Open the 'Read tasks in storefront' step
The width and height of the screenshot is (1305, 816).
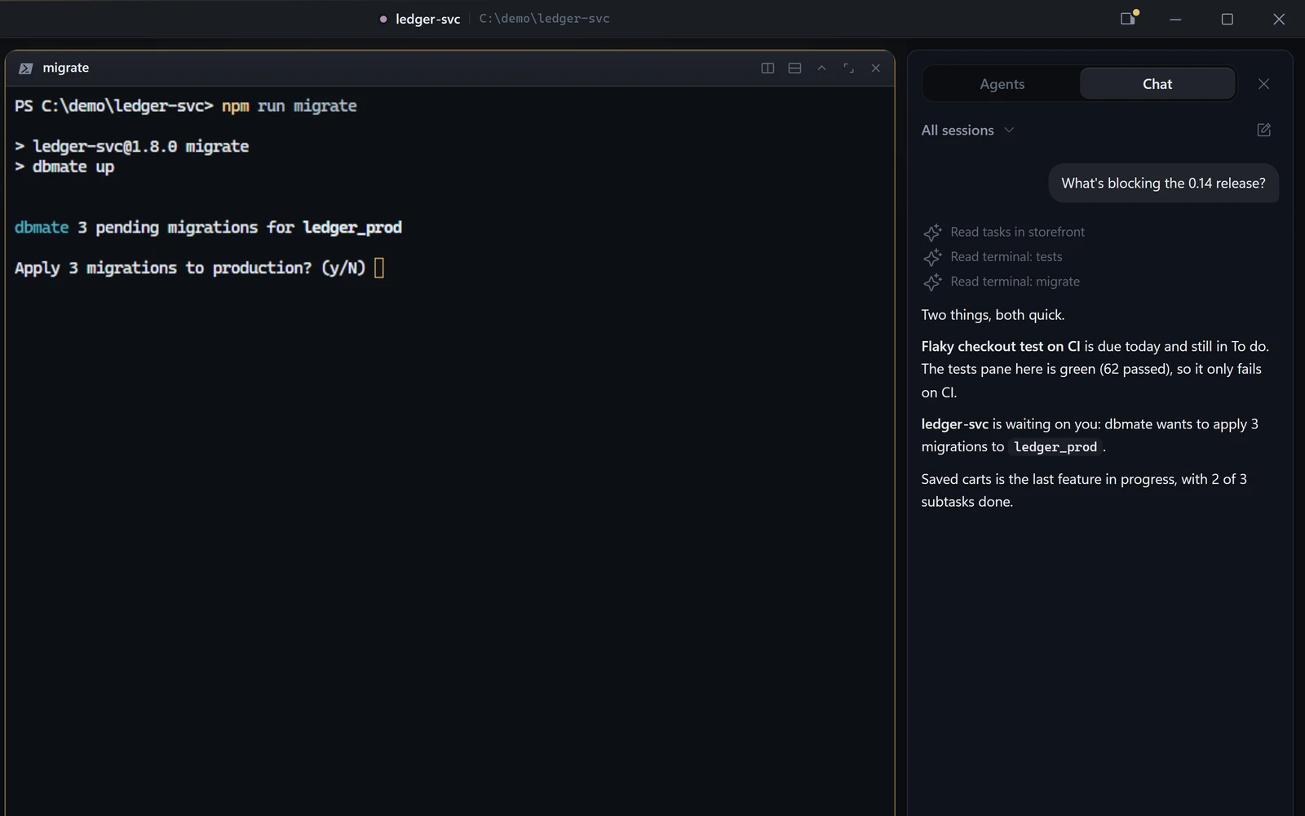click(1004, 232)
